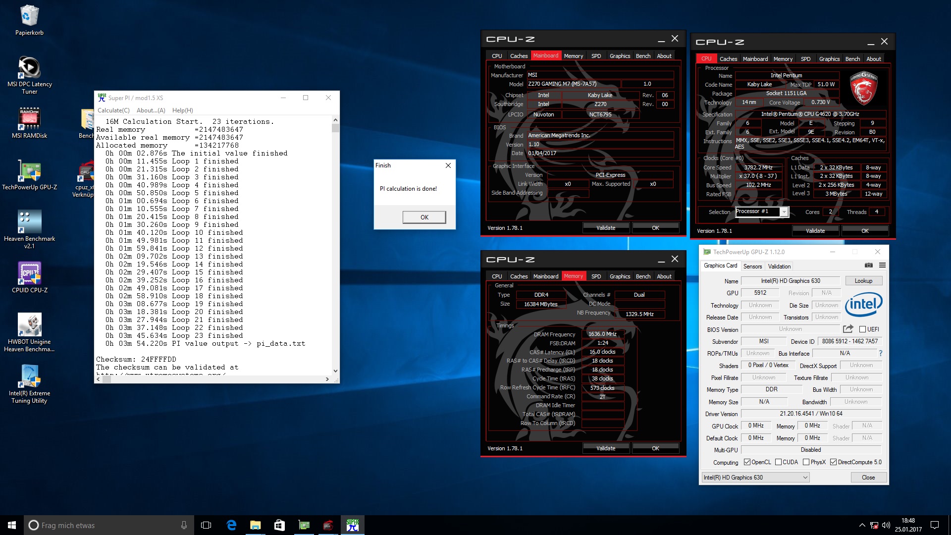Image resolution: width=951 pixels, height=535 pixels.
Task: Open TechPowerUp GPU-Z desktop shortcut
Action: (x=29, y=174)
